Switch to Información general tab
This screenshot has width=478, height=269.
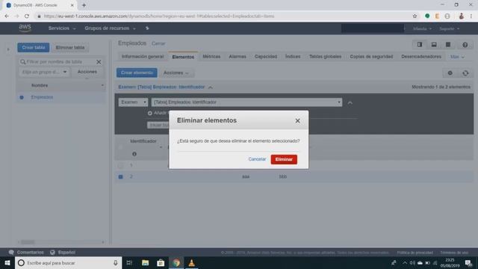[143, 57]
